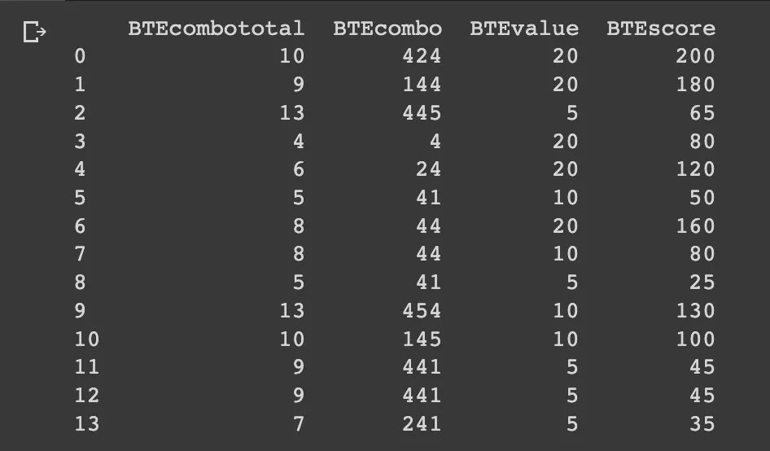Click the BTEcombo value 241
The width and height of the screenshot is (770, 451).
(x=422, y=423)
